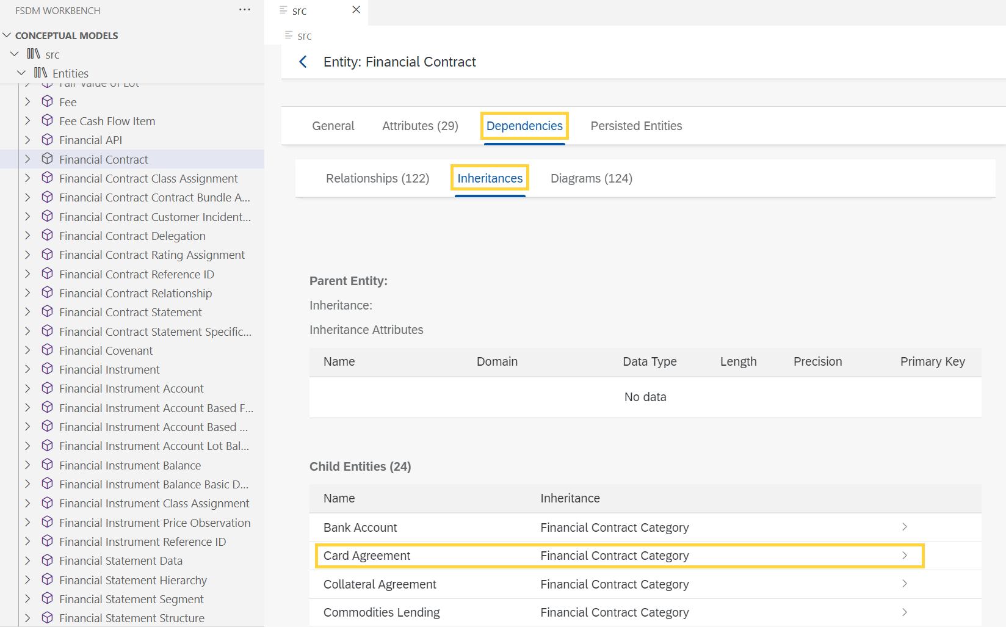This screenshot has width=1006, height=627.
Task: Expand the Fee Cash Flow Item node
Action: [x=27, y=121]
